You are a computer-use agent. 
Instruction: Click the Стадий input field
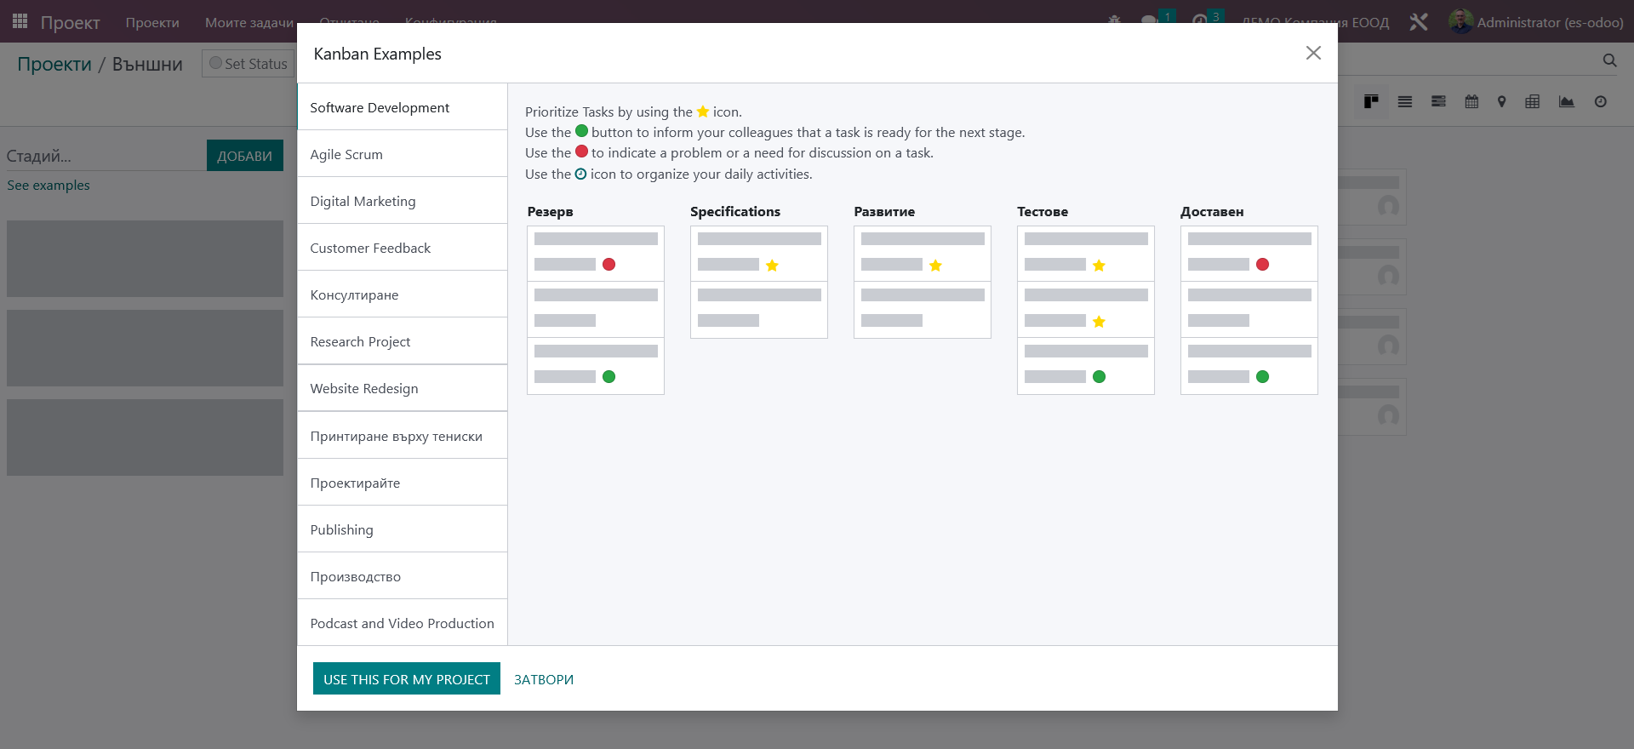coord(106,156)
